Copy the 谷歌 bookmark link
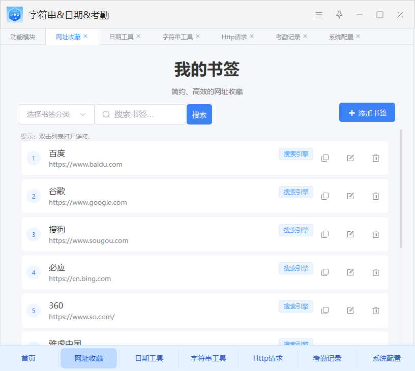 click(x=325, y=196)
